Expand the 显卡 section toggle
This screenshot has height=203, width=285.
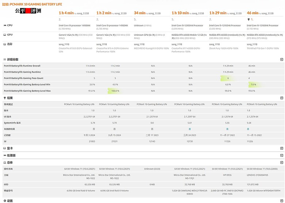282,148
